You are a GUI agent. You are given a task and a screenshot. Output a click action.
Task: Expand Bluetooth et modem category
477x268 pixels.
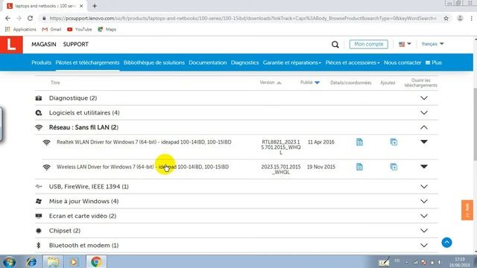(x=424, y=245)
